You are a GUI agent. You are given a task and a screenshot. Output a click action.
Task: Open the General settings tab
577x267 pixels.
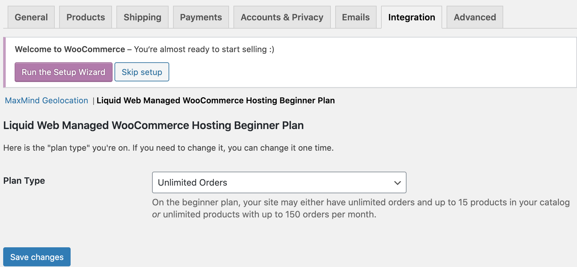click(x=31, y=17)
